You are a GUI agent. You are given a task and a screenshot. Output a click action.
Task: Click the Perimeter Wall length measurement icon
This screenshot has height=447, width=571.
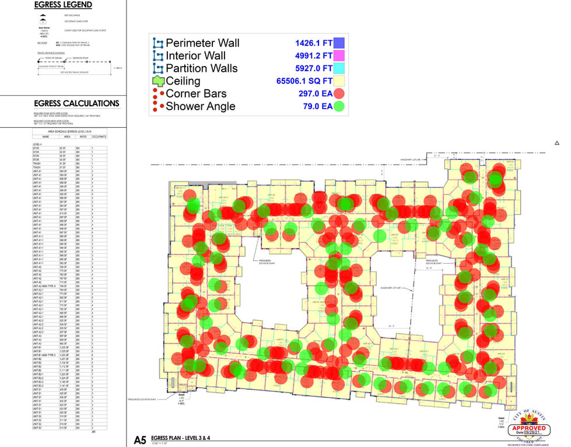click(x=158, y=43)
